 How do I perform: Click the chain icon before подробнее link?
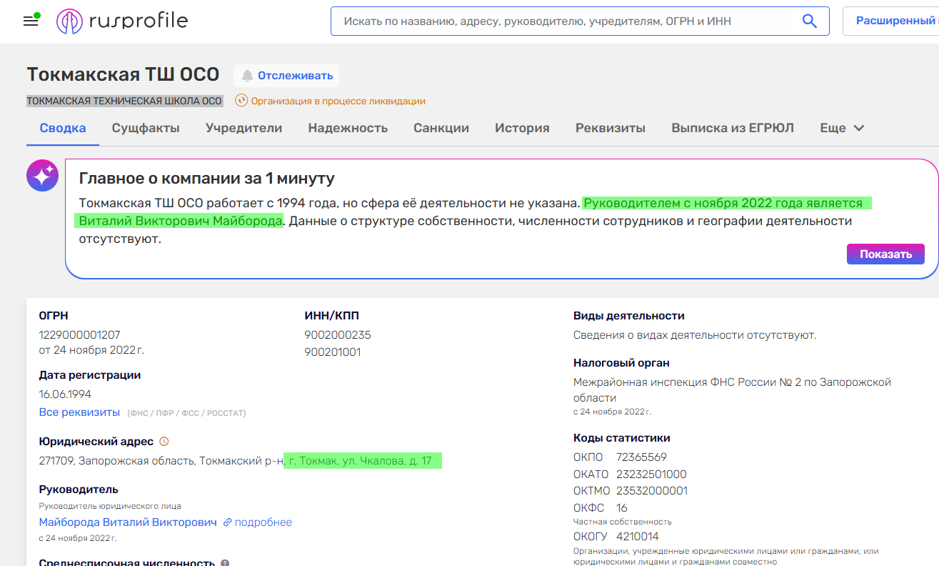(229, 522)
